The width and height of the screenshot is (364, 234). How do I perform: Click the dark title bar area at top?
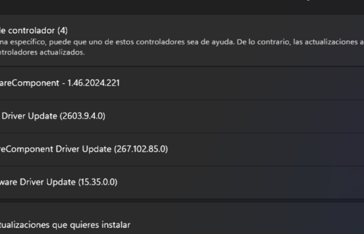point(182,7)
